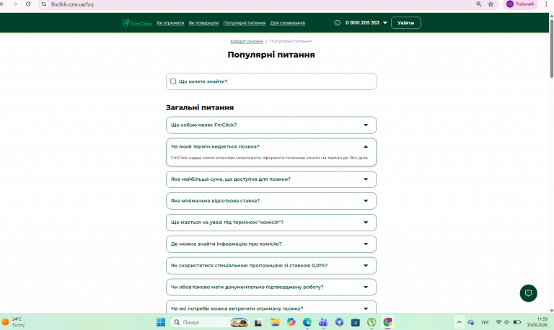Viewport: 554px width, 330px height.
Task: Open 'Для споживачів' menu item
Action: click(288, 22)
